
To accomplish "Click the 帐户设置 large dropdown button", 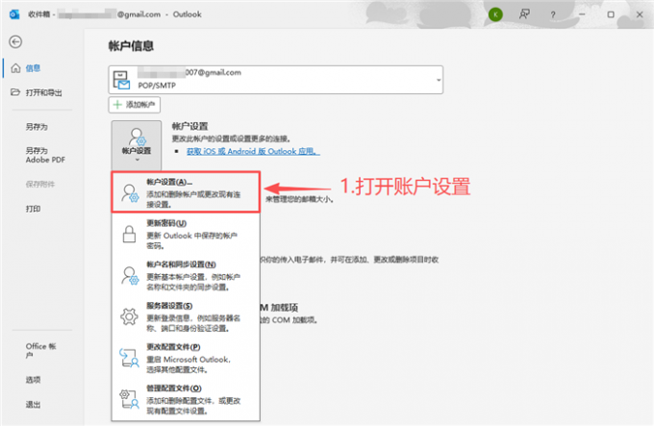I will [x=137, y=144].
